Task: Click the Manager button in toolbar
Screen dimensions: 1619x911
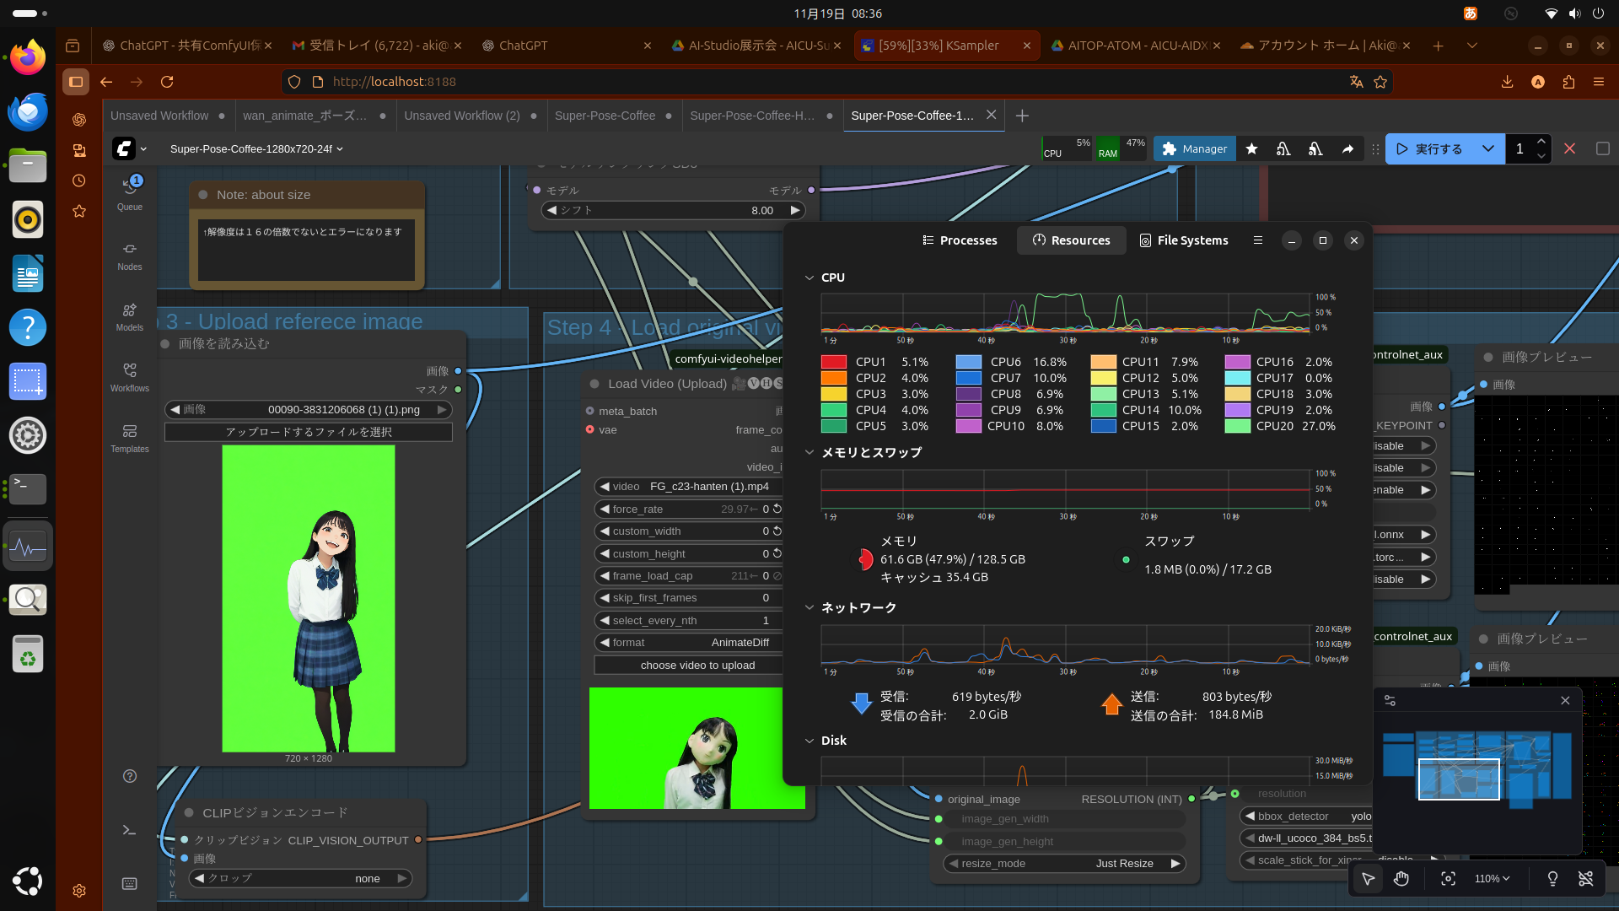Action: click(x=1194, y=148)
